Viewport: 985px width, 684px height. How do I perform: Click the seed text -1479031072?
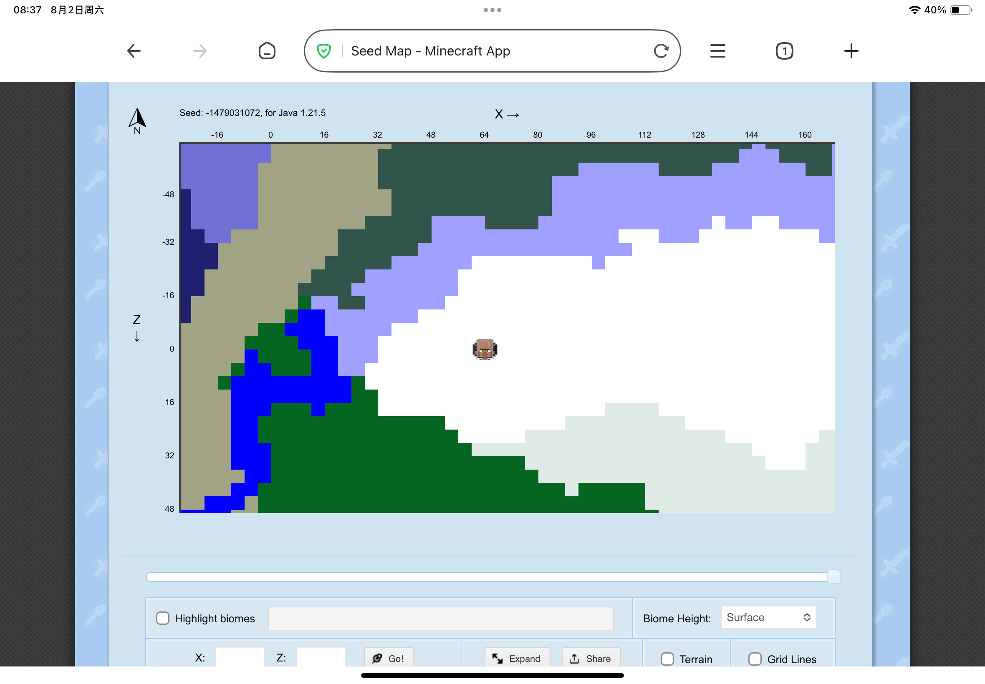(x=233, y=113)
